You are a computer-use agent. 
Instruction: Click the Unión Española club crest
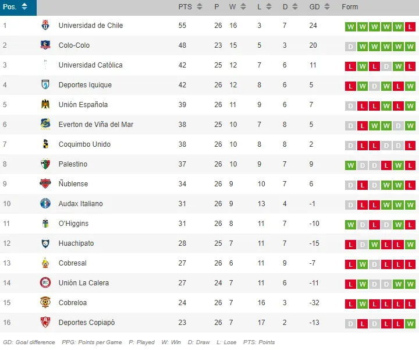pos(45,105)
